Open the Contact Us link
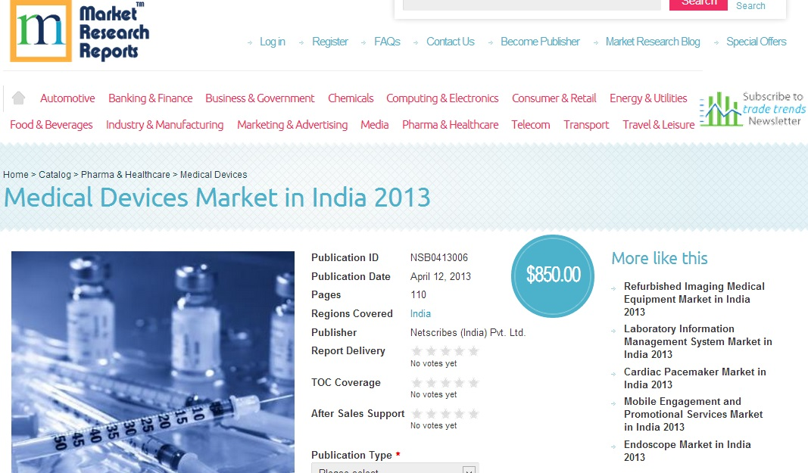 [x=451, y=42]
